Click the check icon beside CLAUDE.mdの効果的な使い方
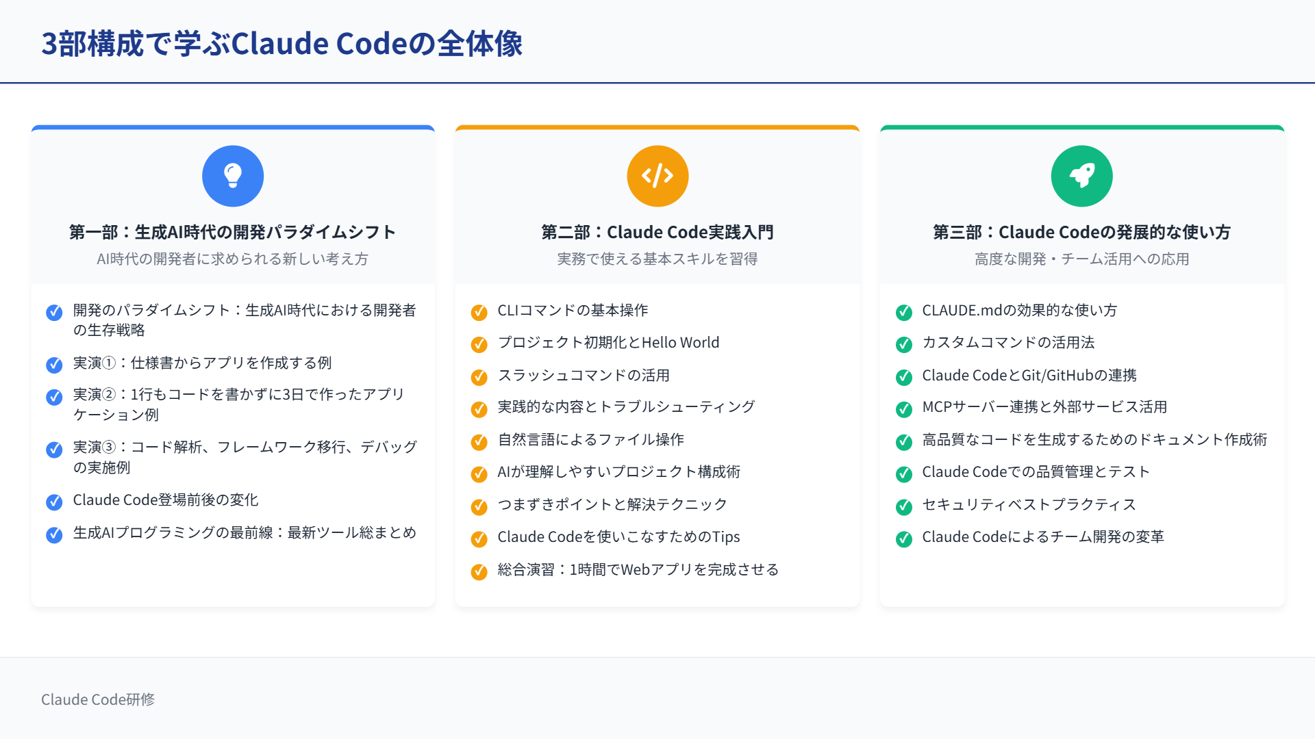Viewport: 1315px width, 739px height. [904, 313]
